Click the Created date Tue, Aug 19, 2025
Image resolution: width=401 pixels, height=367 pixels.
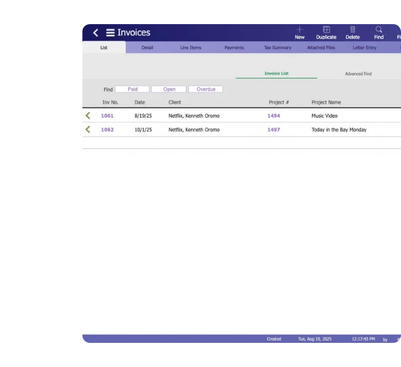tap(315, 339)
